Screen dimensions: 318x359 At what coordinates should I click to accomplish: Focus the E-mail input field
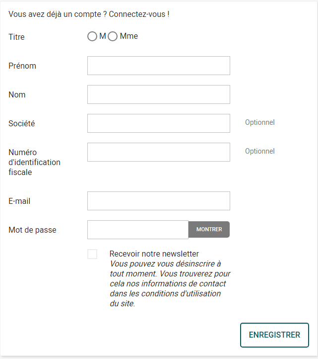tap(158, 201)
